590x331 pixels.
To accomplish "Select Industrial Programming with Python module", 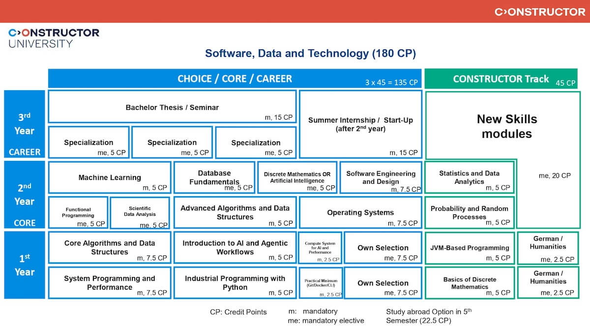I will pos(235,282).
